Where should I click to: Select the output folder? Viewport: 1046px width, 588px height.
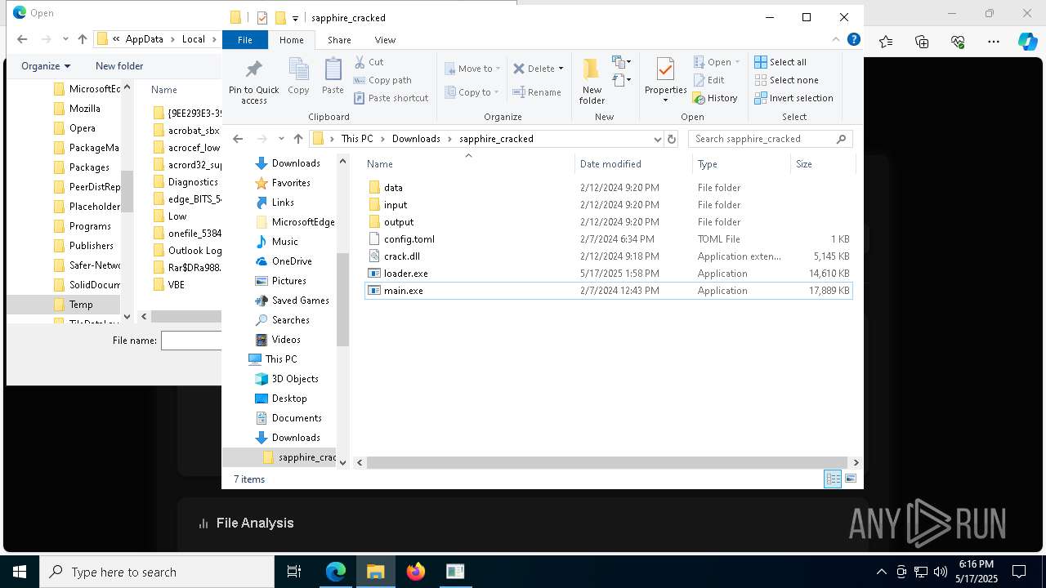pos(608,221)
